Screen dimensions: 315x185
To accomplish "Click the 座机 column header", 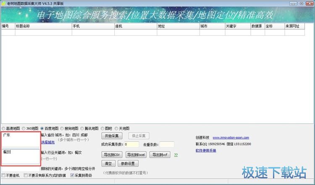I will [x=136, y=26].
